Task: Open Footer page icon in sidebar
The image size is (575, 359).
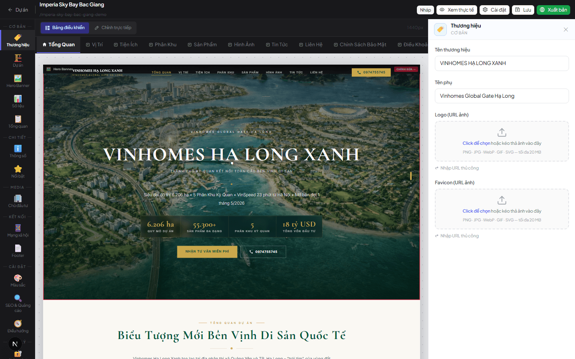Action: (x=18, y=251)
